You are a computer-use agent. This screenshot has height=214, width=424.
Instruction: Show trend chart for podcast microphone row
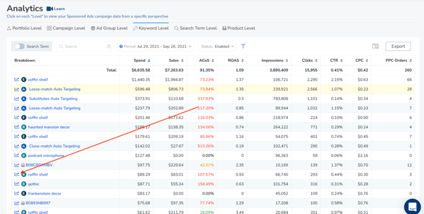(x=17, y=155)
